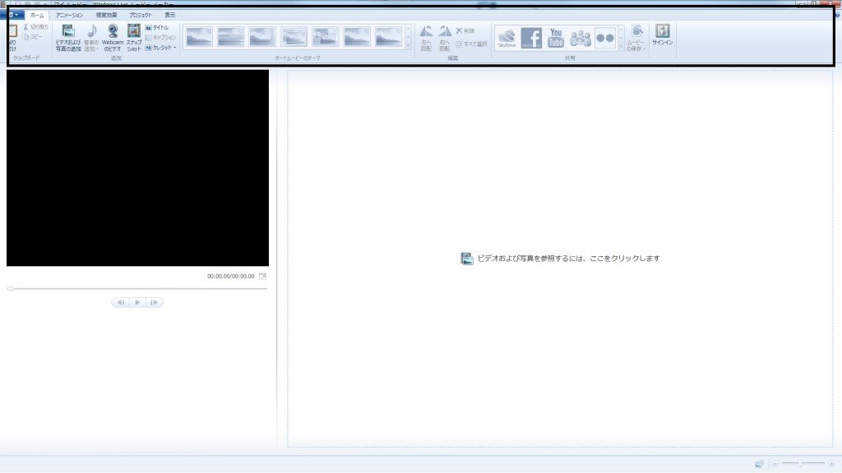This screenshot has height=473, width=842.
Task: Click ビデオおよび写真の追加 (add videos and photos) icon
Action: (68, 32)
